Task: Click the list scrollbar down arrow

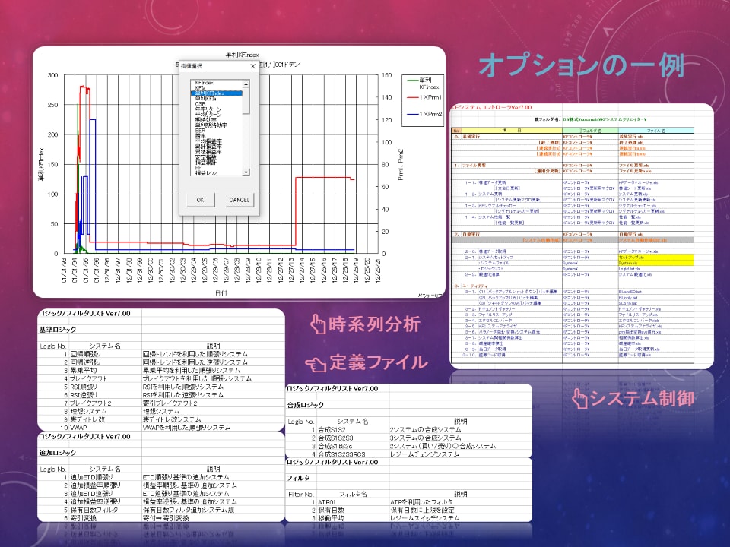Action: click(246, 172)
